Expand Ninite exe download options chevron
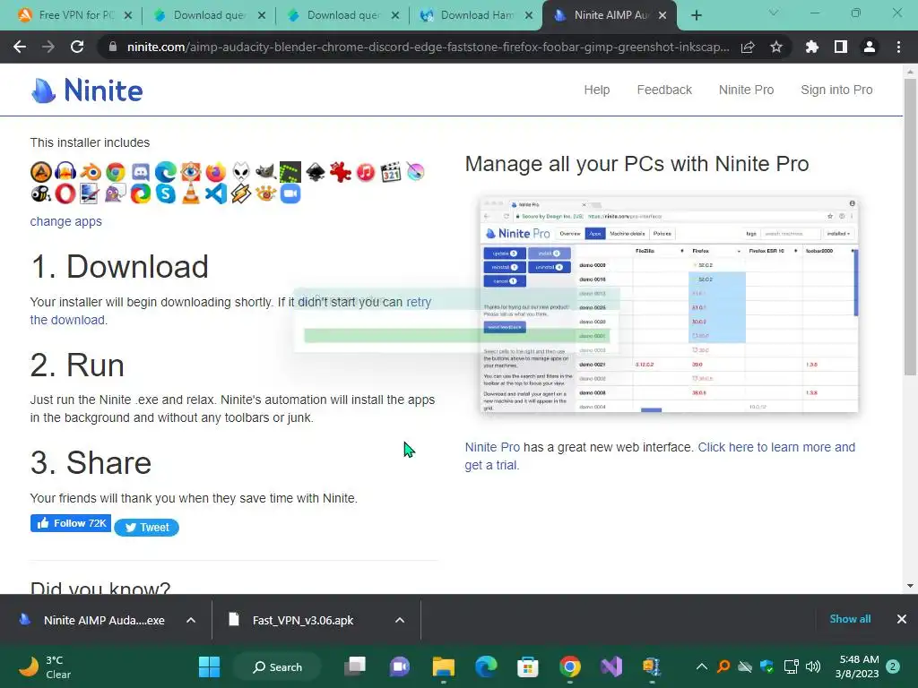This screenshot has height=688, width=918. coord(191,620)
